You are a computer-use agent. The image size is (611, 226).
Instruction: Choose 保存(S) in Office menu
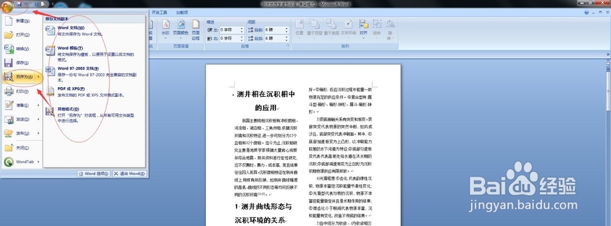pyautogui.click(x=22, y=63)
